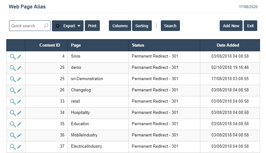Click the view magnifier icon for Srios row
The image size is (266, 153).
point(13,57)
